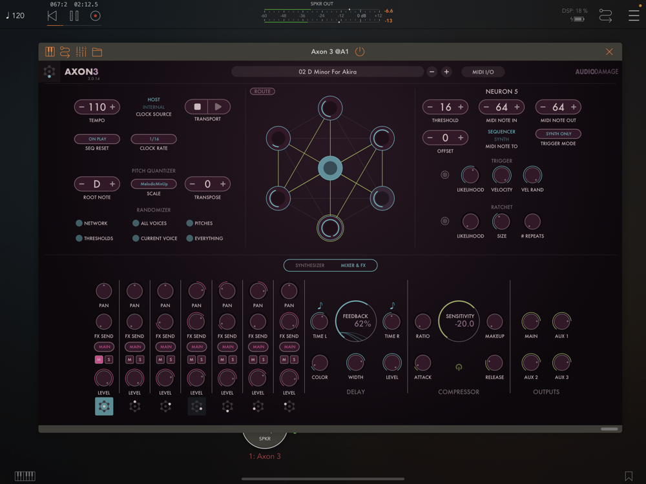Open the hamburger main menu
The image size is (646, 484).
(634, 15)
